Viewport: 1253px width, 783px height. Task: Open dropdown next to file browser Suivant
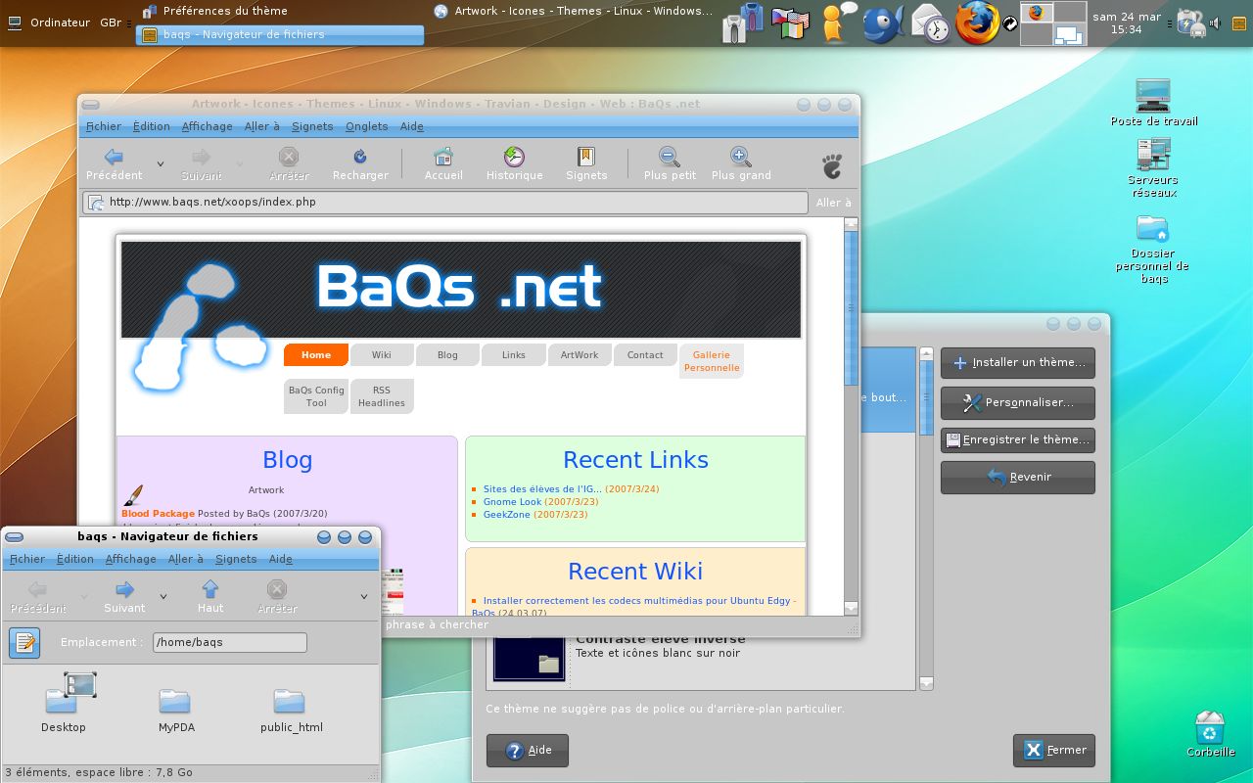coord(163,596)
